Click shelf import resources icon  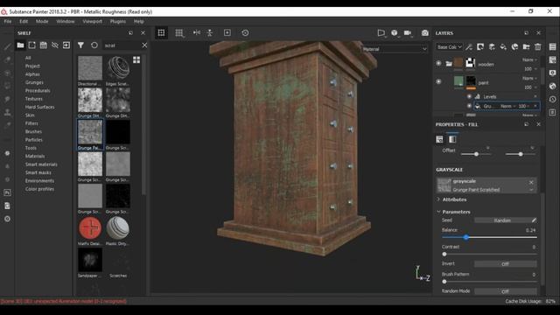[66, 45]
